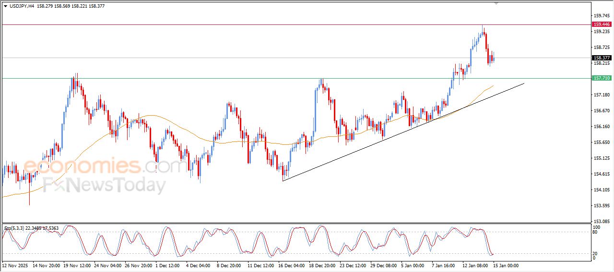Screen dimensions: 614x272
Task: Click the green 157.710 price tag
Action: coord(602,78)
